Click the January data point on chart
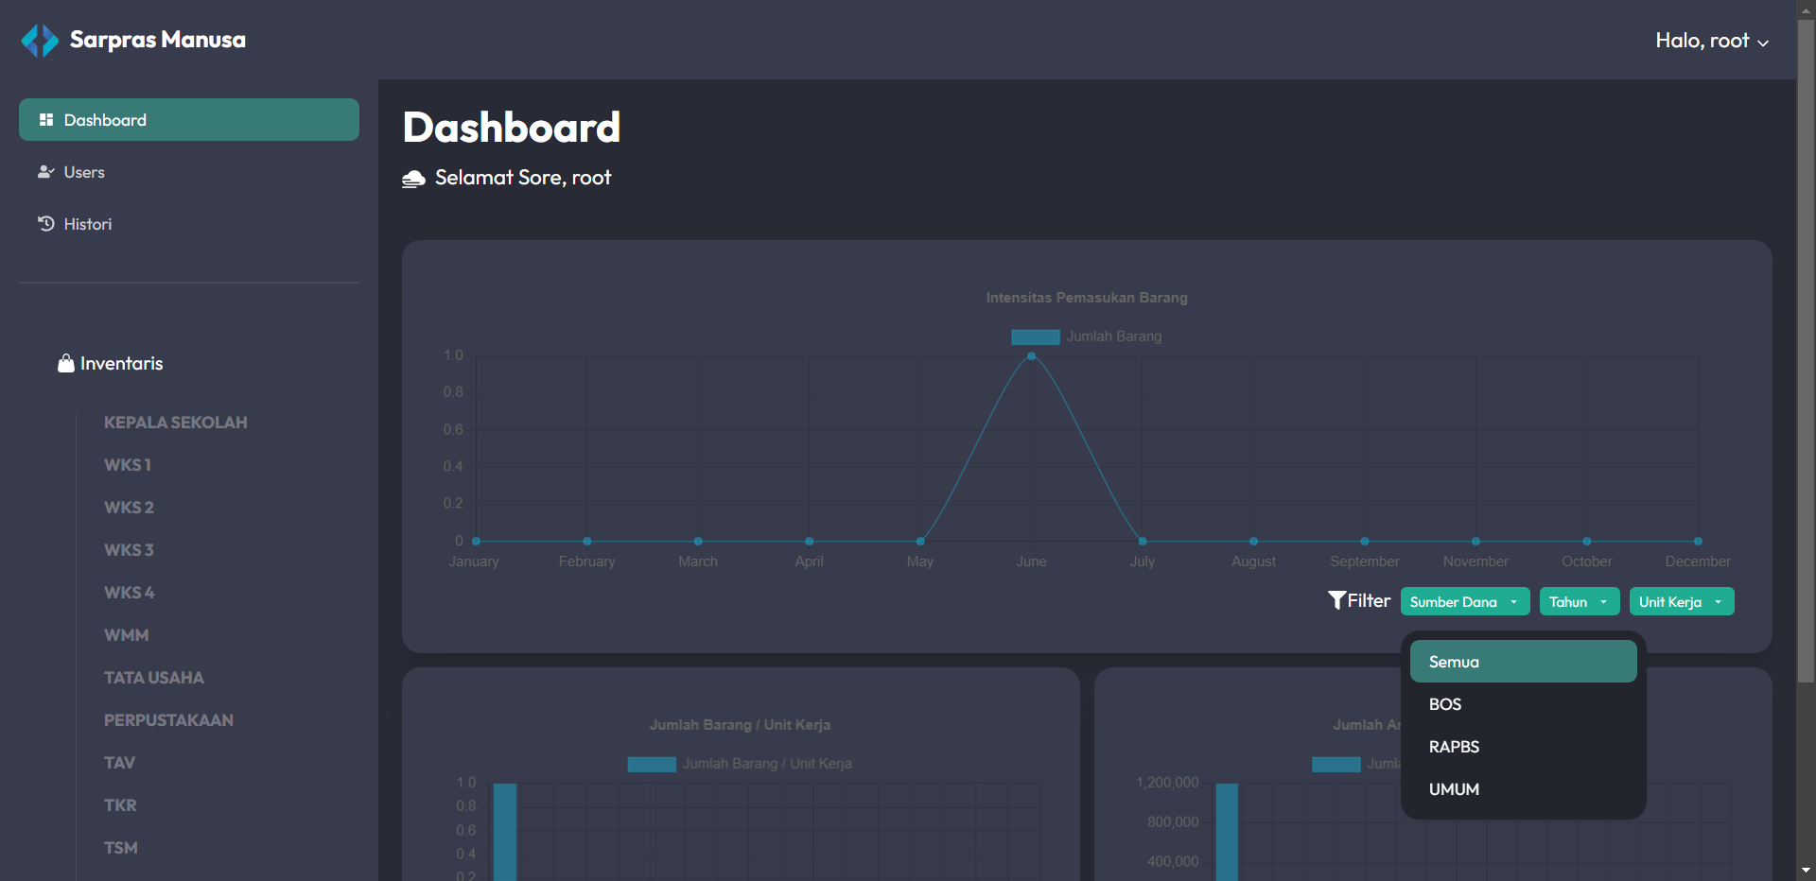The height and width of the screenshot is (881, 1816). (476, 542)
